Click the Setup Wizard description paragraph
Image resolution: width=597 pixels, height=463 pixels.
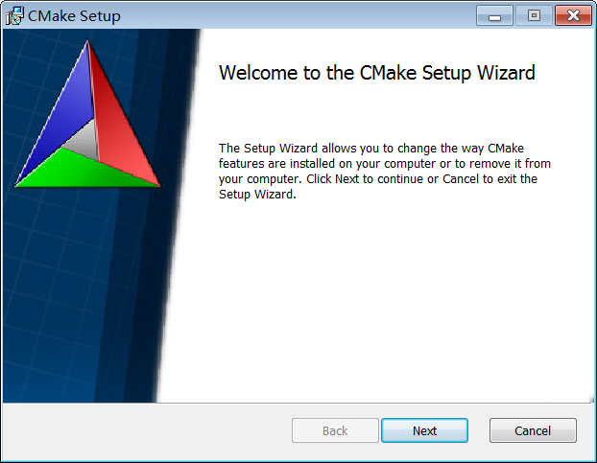[385, 171]
